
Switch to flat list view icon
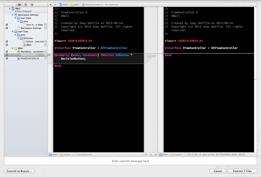click(32, 5)
